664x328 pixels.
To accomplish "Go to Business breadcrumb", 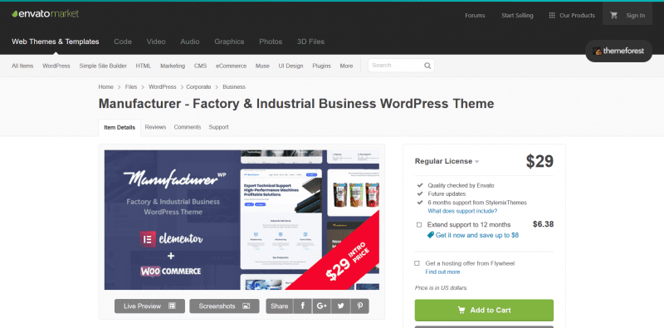I will [234, 87].
